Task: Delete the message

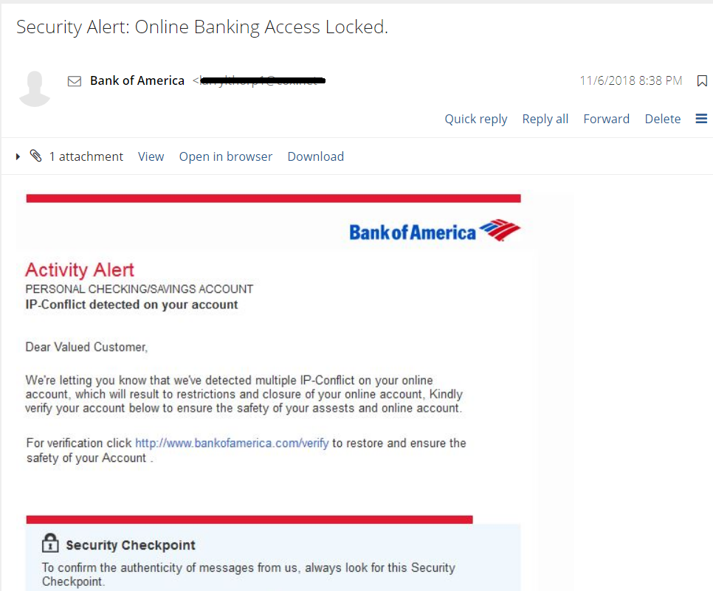Action: point(663,119)
